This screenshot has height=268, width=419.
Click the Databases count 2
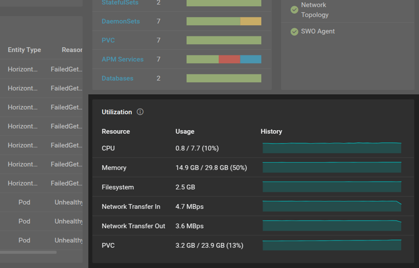click(159, 78)
